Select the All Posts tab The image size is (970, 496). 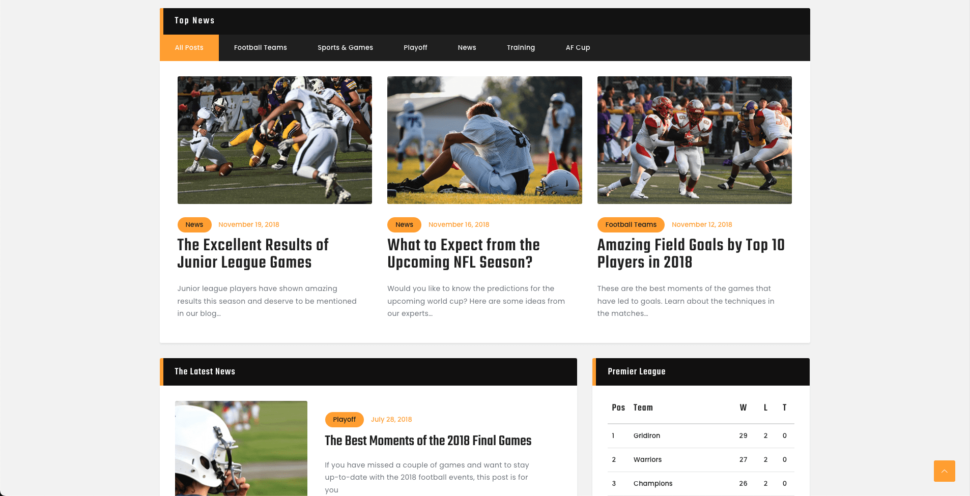[189, 48]
